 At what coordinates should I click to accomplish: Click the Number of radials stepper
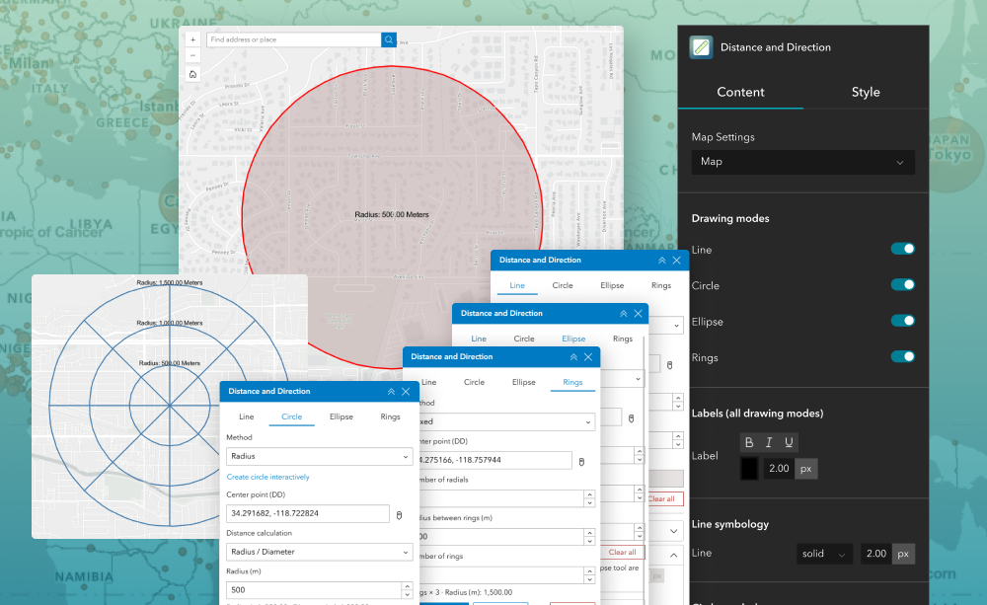coord(590,498)
